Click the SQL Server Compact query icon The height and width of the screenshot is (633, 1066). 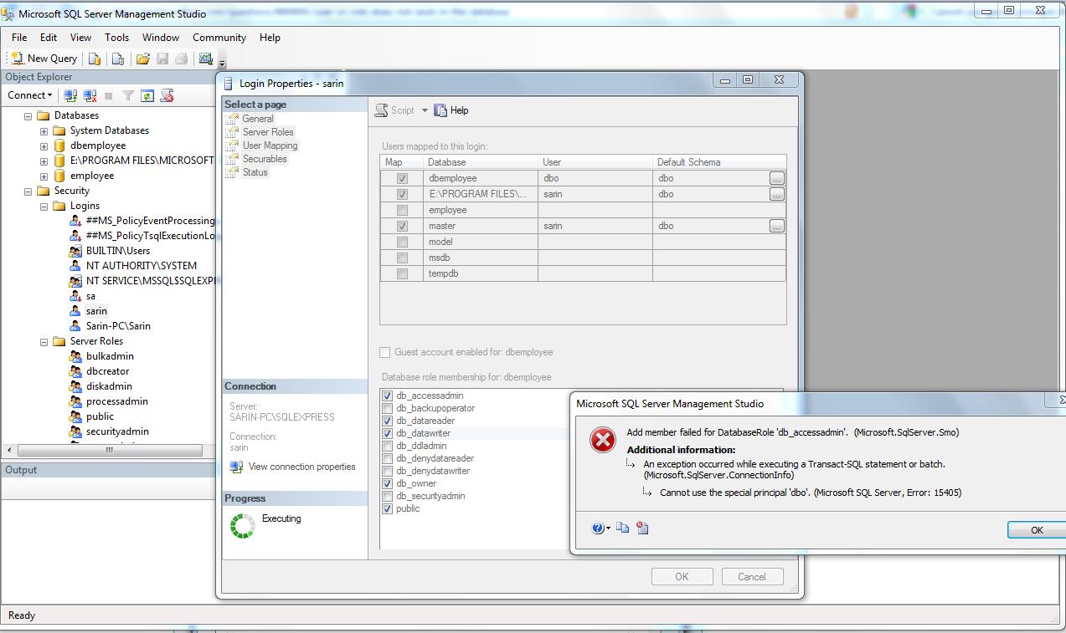click(118, 59)
